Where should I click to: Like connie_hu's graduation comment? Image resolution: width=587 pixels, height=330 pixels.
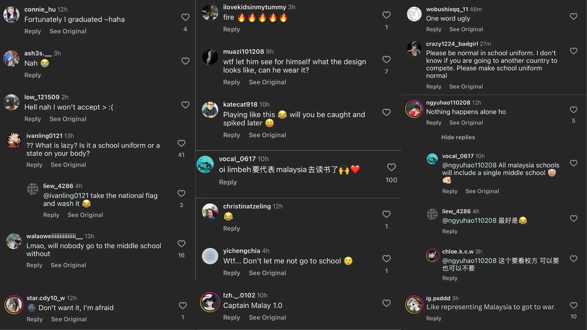185,17
